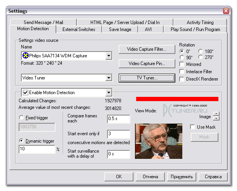The height and width of the screenshot is (191, 237).
Task: Click the red motion level bar
Action: tap(177, 99)
